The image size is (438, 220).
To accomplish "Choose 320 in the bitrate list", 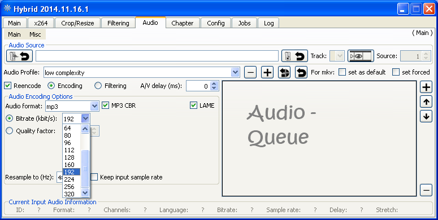I will [72, 194].
